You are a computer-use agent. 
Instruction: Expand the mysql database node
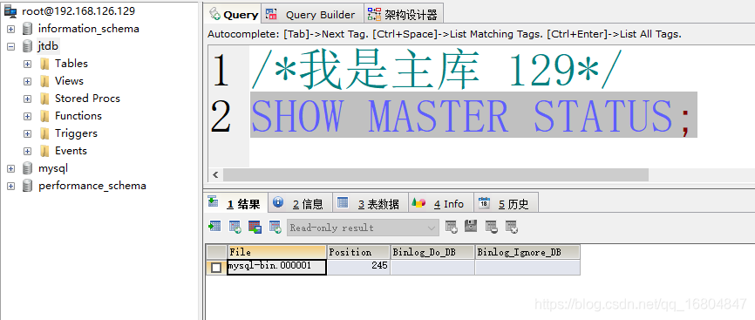(10, 168)
